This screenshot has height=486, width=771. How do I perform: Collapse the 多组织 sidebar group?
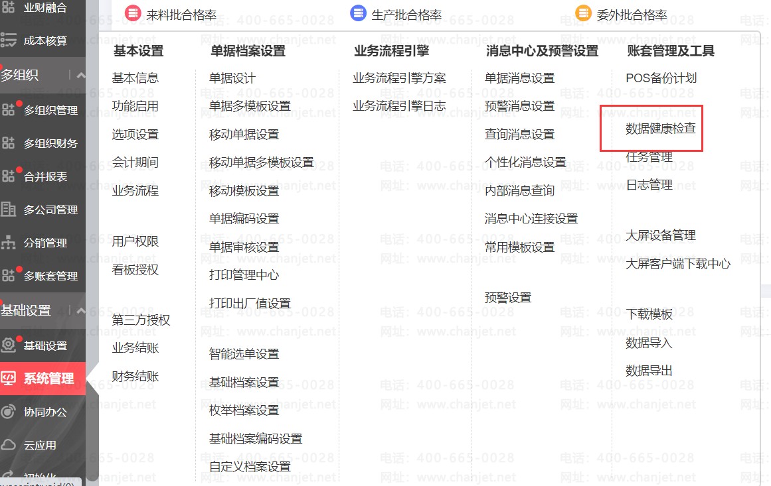pos(80,75)
